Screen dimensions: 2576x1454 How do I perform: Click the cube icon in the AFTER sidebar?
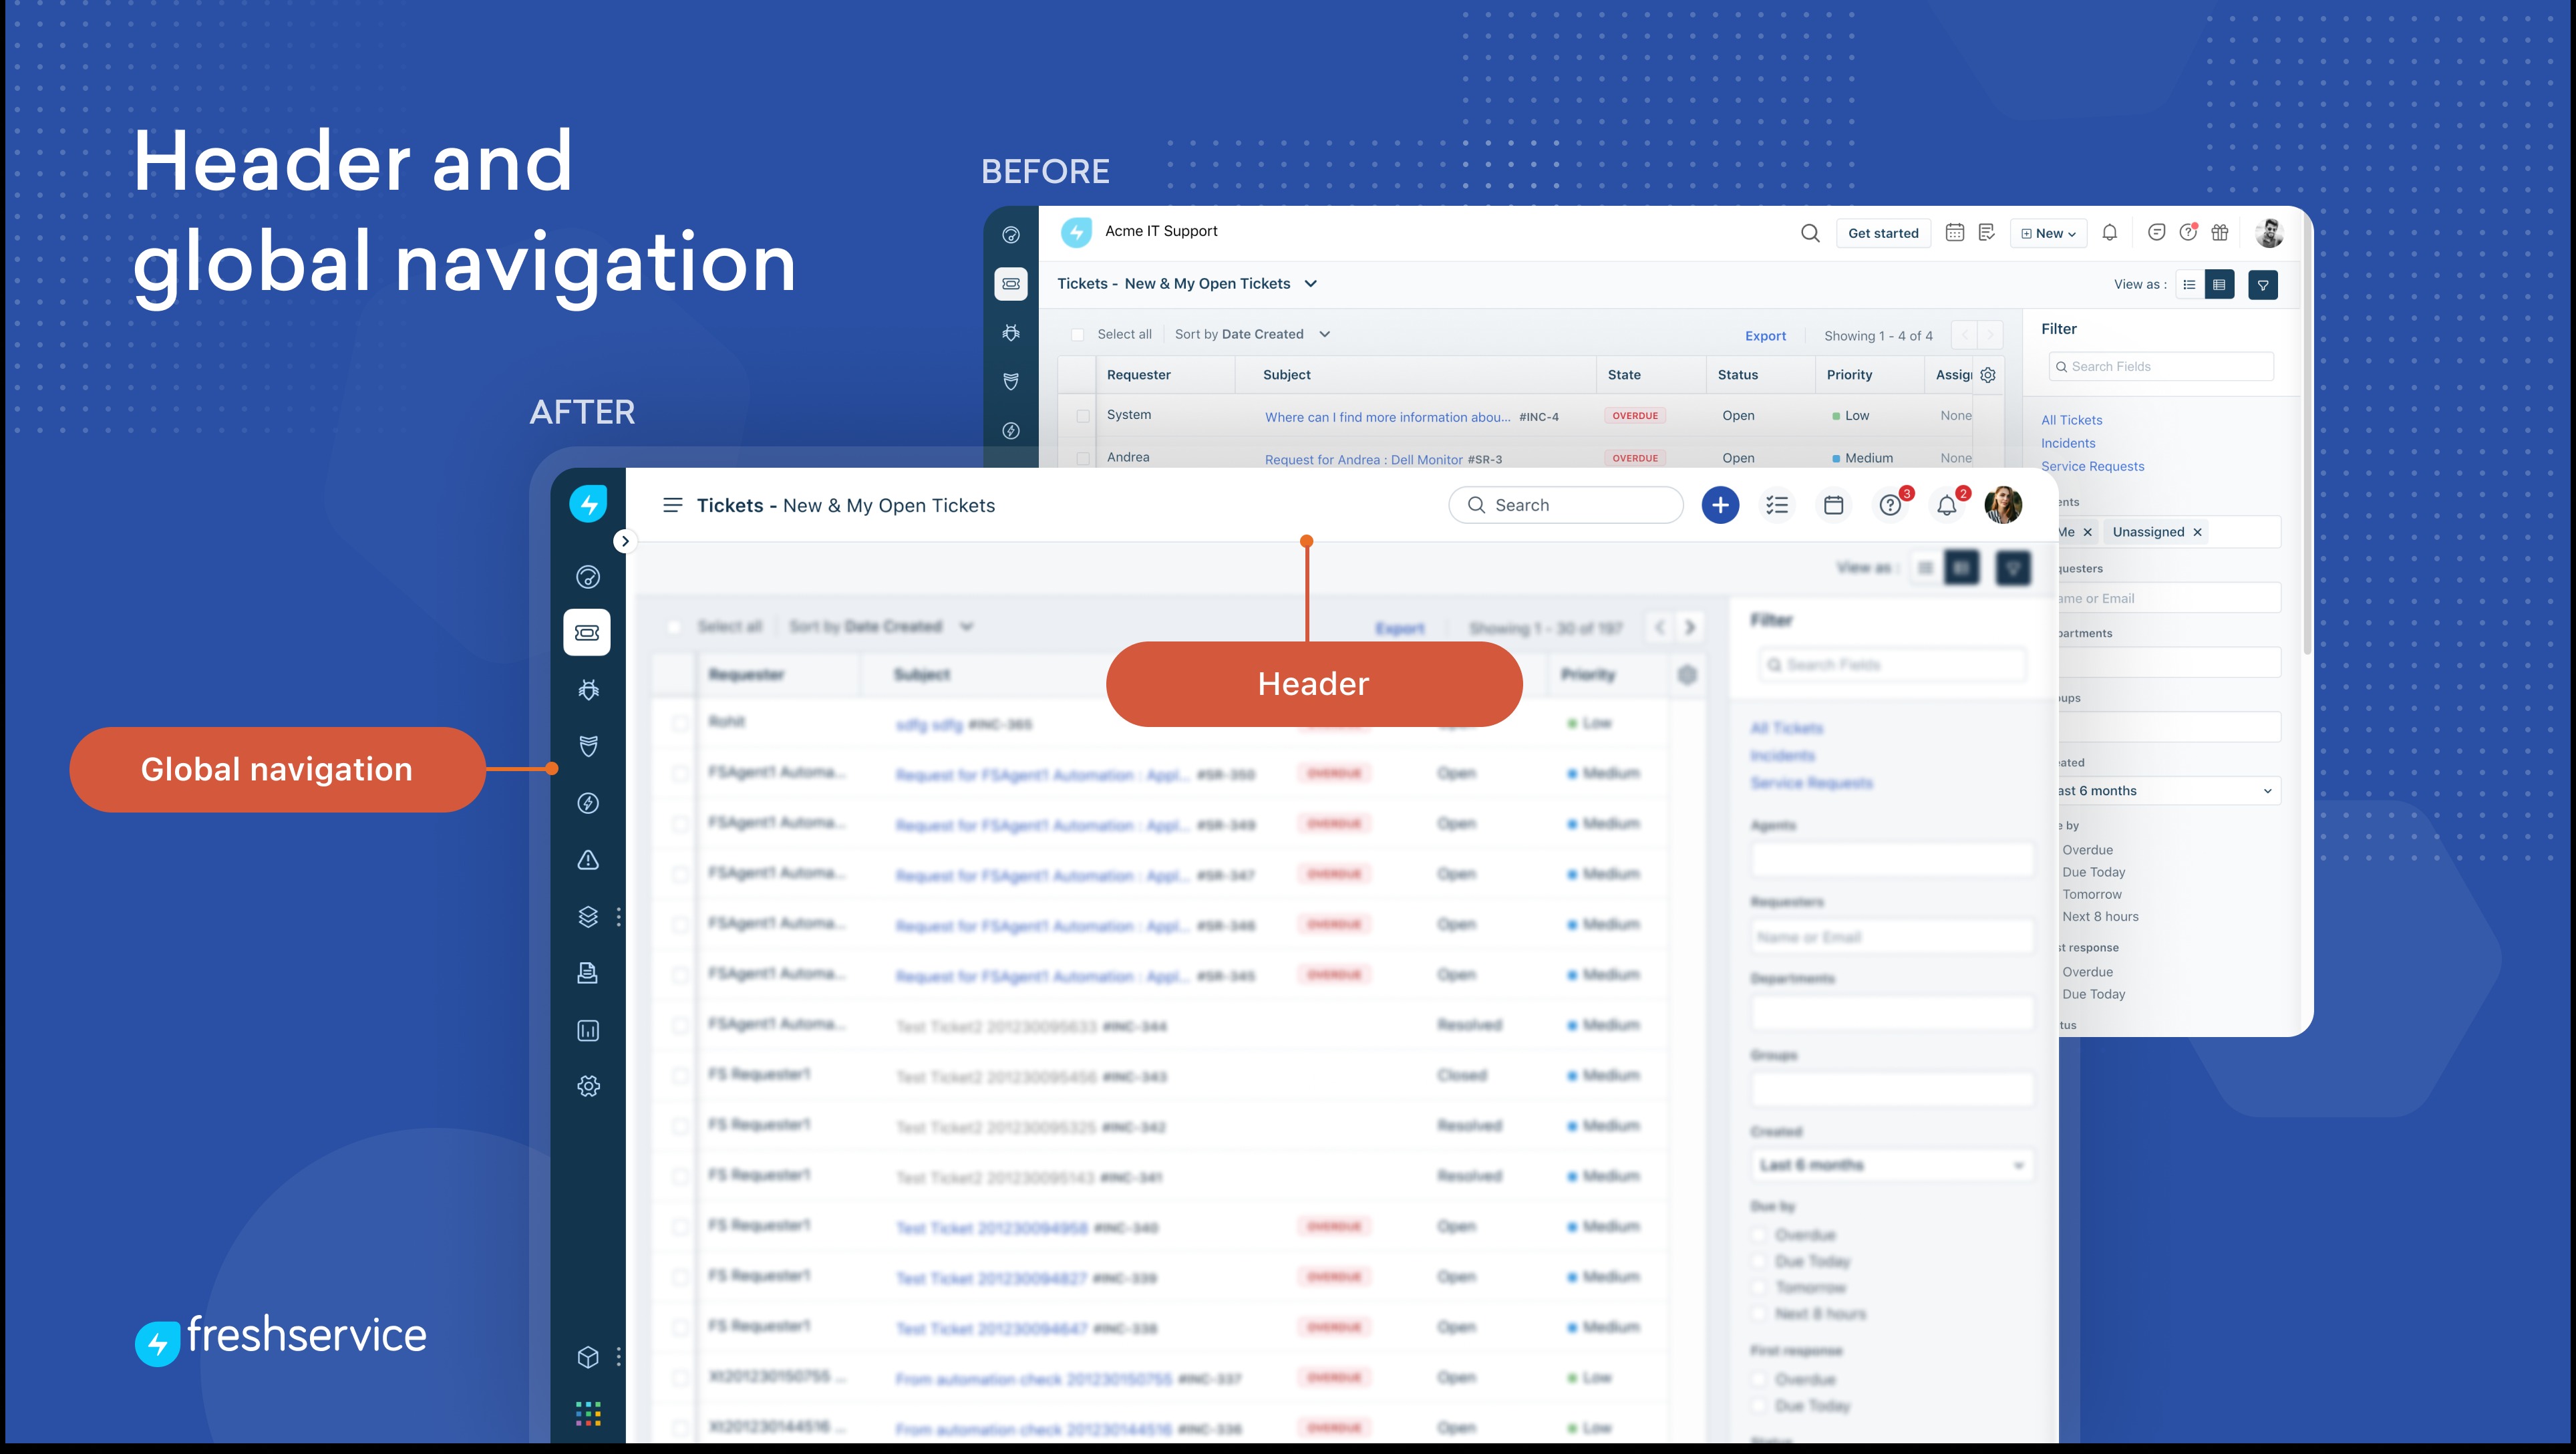point(588,1357)
